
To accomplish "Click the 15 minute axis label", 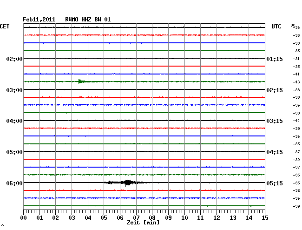I will (x=265, y=218).
